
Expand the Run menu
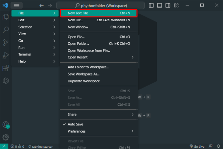tap(35, 48)
